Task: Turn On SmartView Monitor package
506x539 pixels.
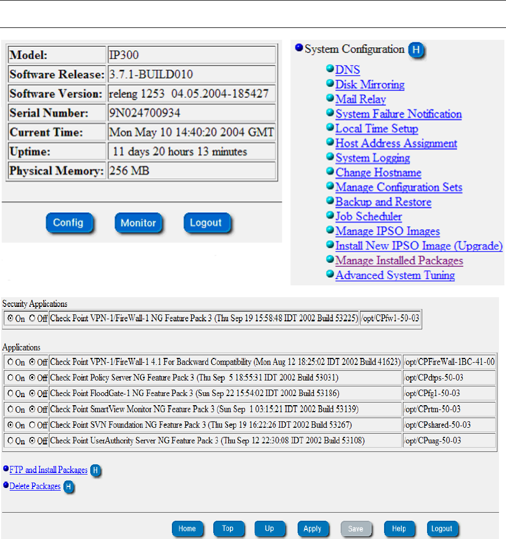Action: [10, 409]
